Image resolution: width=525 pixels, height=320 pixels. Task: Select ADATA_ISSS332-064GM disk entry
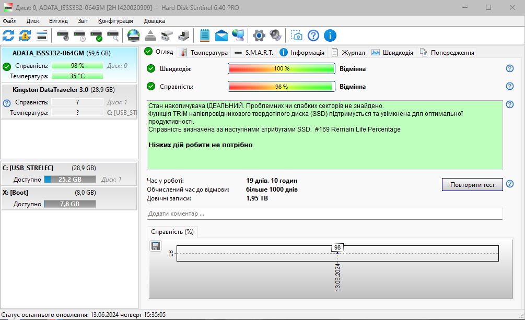point(69,64)
